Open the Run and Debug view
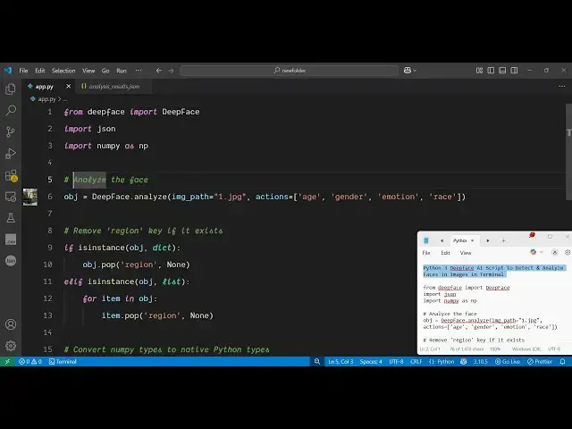The height and width of the screenshot is (429, 572). point(11,153)
